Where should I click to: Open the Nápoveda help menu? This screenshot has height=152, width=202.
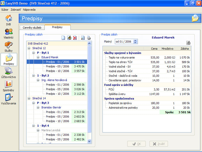pos(29,10)
